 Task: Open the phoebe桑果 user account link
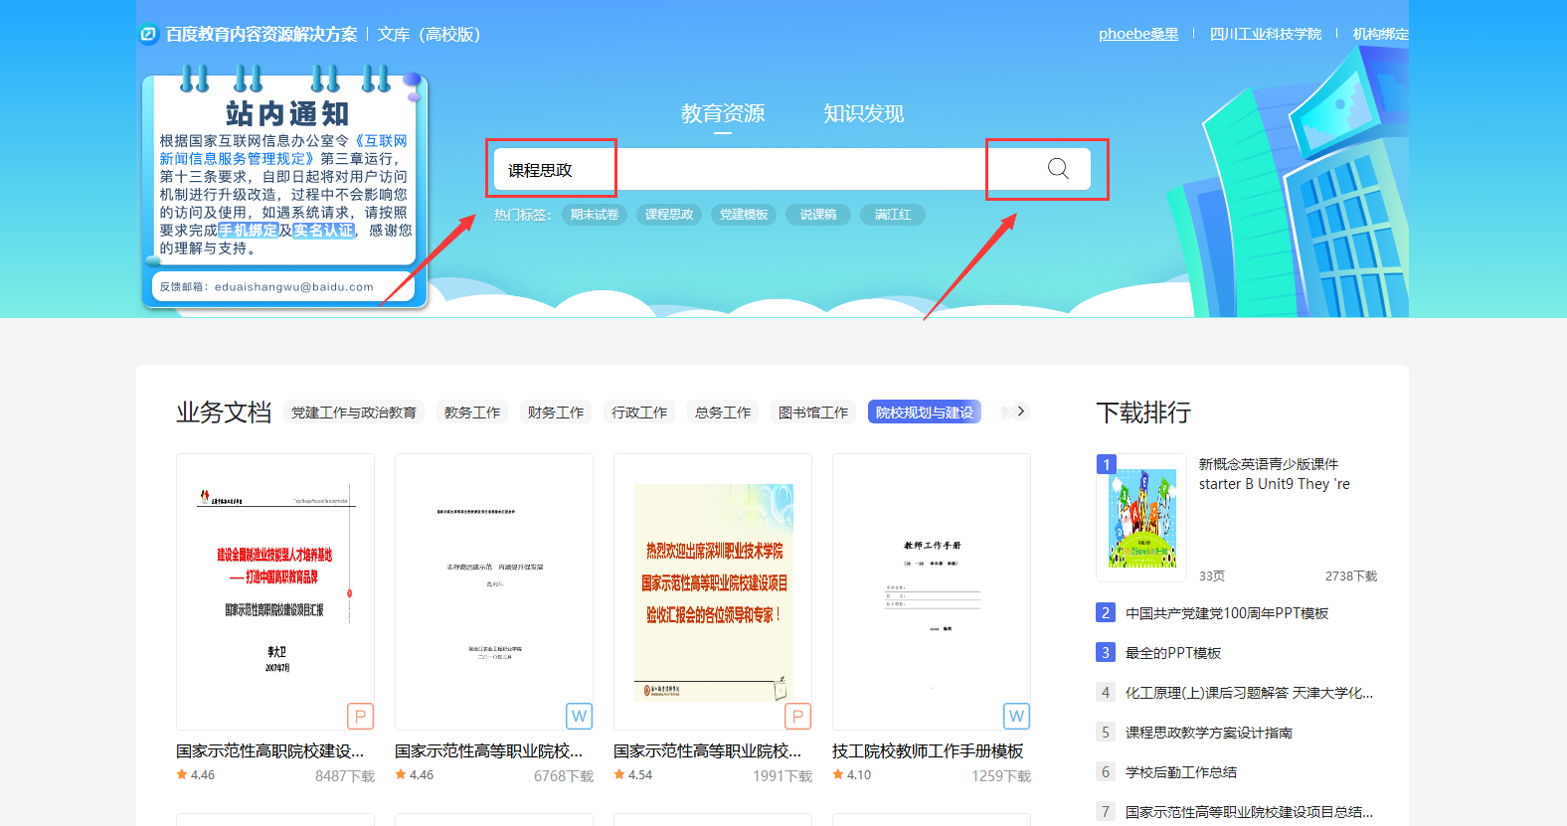pos(1137,34)
